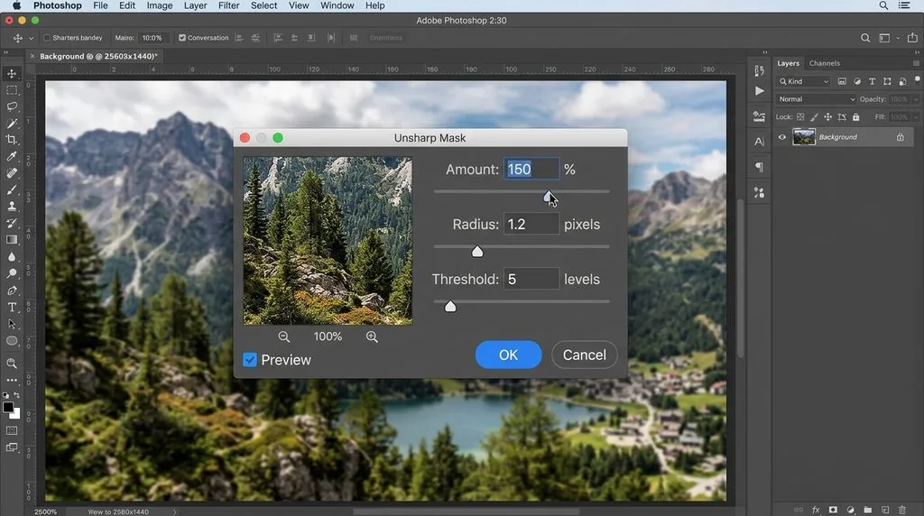Viewport: 924px width, 516px height.
Task: Select the Move tool in toolbox
Action: click(12, 74)
